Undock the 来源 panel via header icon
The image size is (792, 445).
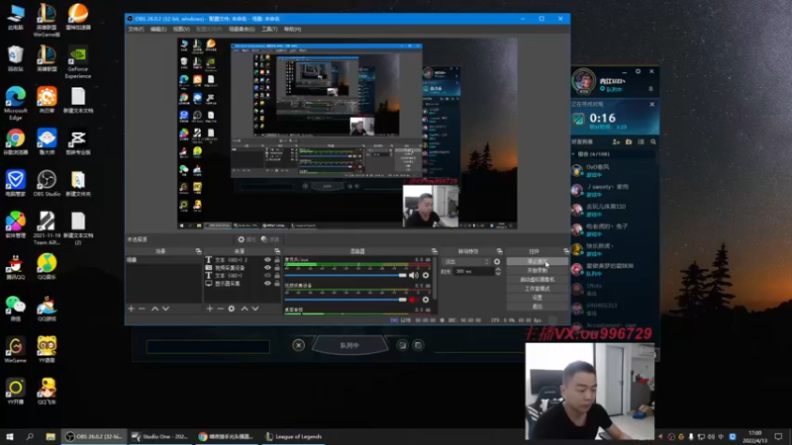tap(277, 251)
